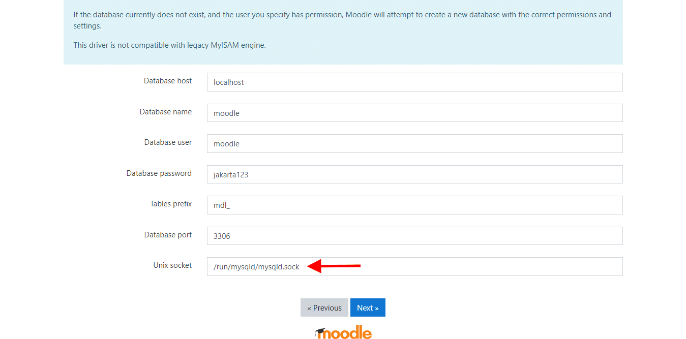The image size is (686, 339).
Task: Click the "Database user" label
Action: coord(168,142)
